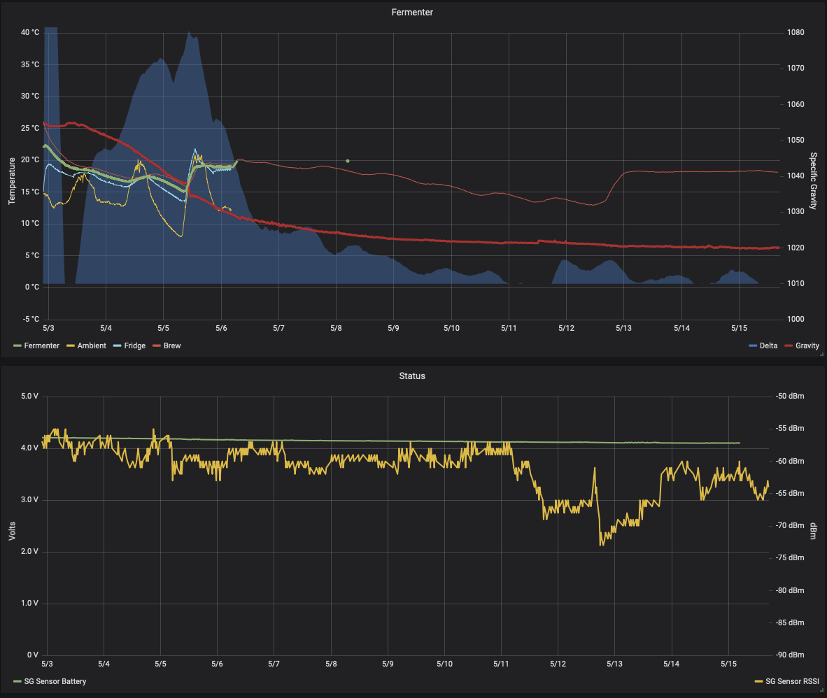This screenshot has height=698, width=827.
Task: Click the "5/15" date in the Status panel
Action: point(728,664)
